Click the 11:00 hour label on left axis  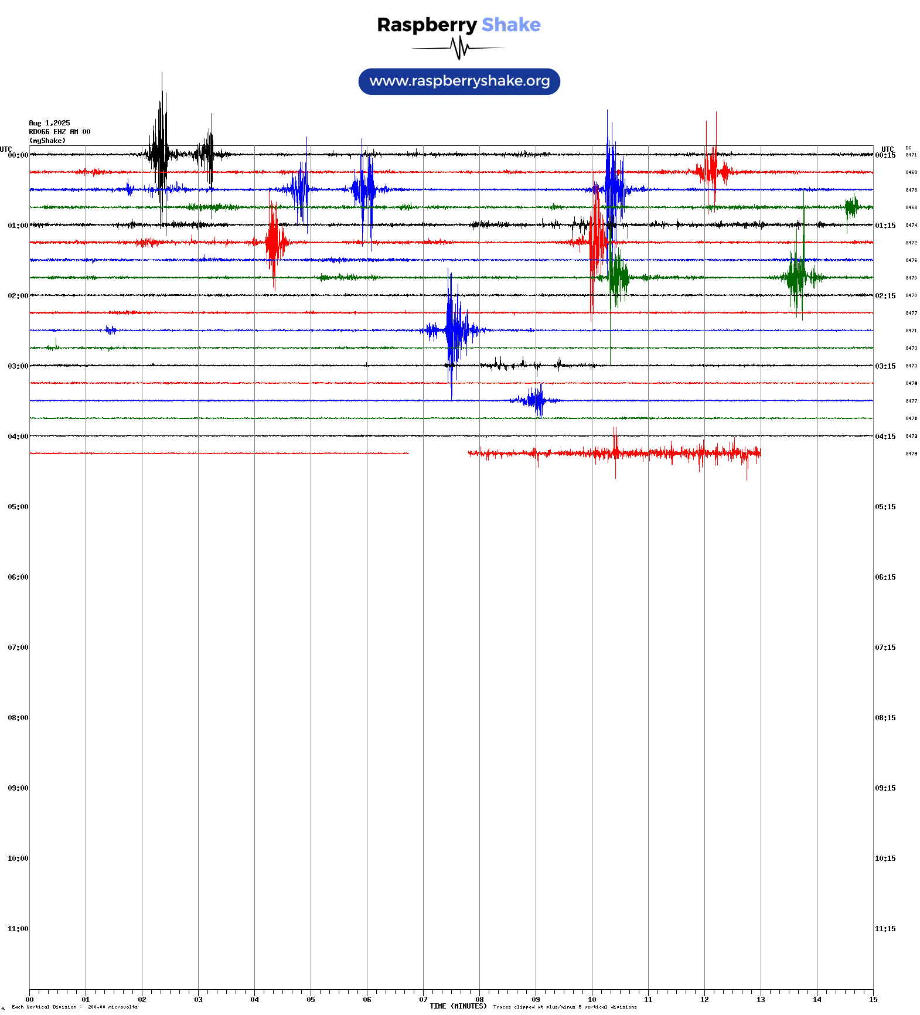(18, 929)
